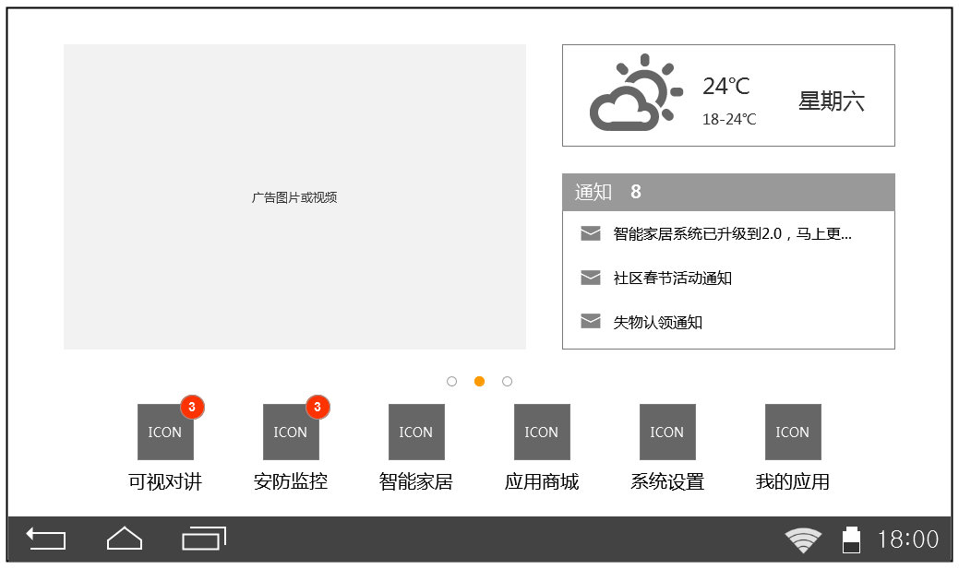959x569 pixels.
Task: Open the 安防监控 app icon
Action: point(291,432)
